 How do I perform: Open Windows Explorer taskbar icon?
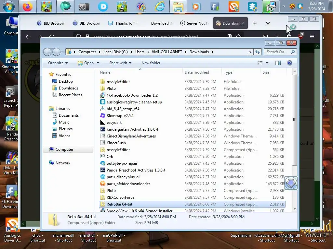178,6
